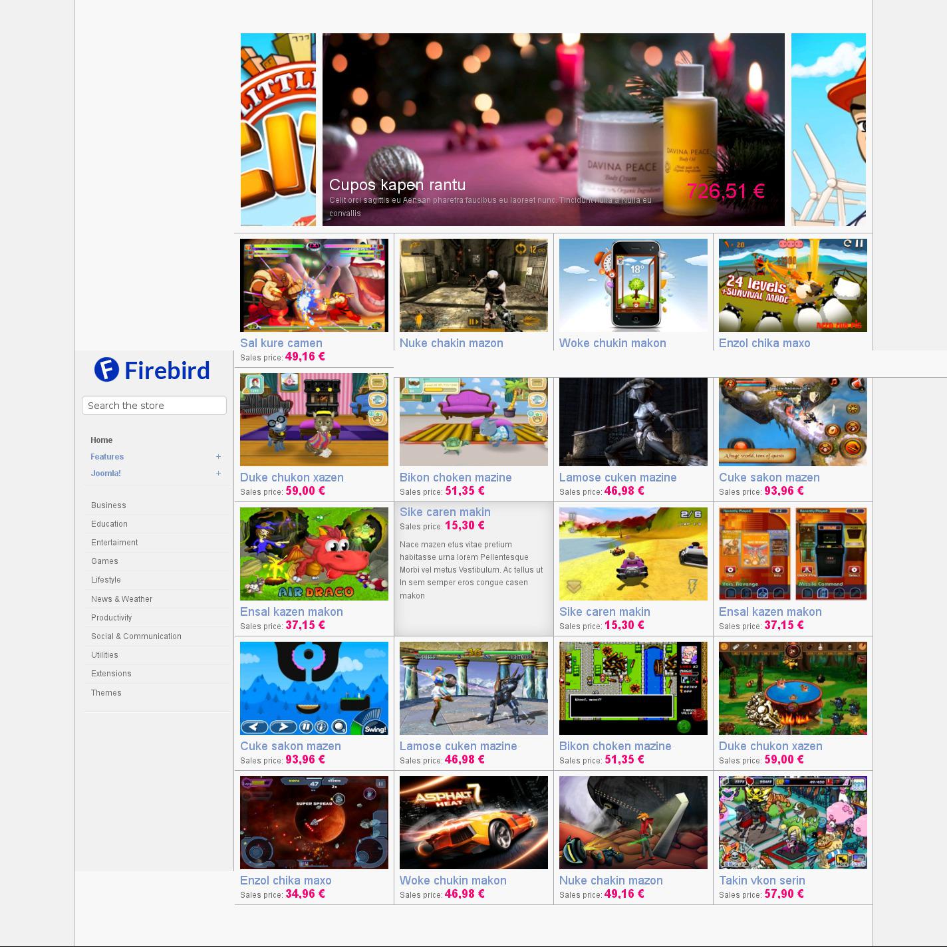Open the Cupos kapen rantu slide title

click(x=397, y=185)
